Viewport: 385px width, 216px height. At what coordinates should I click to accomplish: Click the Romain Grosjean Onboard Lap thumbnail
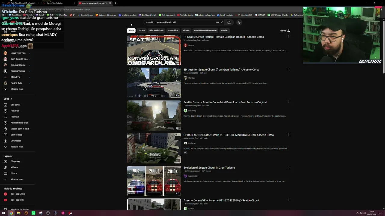pyautogui.click(x=154, y=50)
